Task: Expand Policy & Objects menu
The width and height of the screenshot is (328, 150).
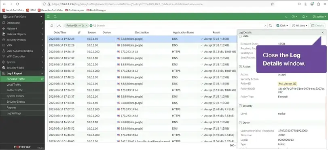Action: click(22, 34)
